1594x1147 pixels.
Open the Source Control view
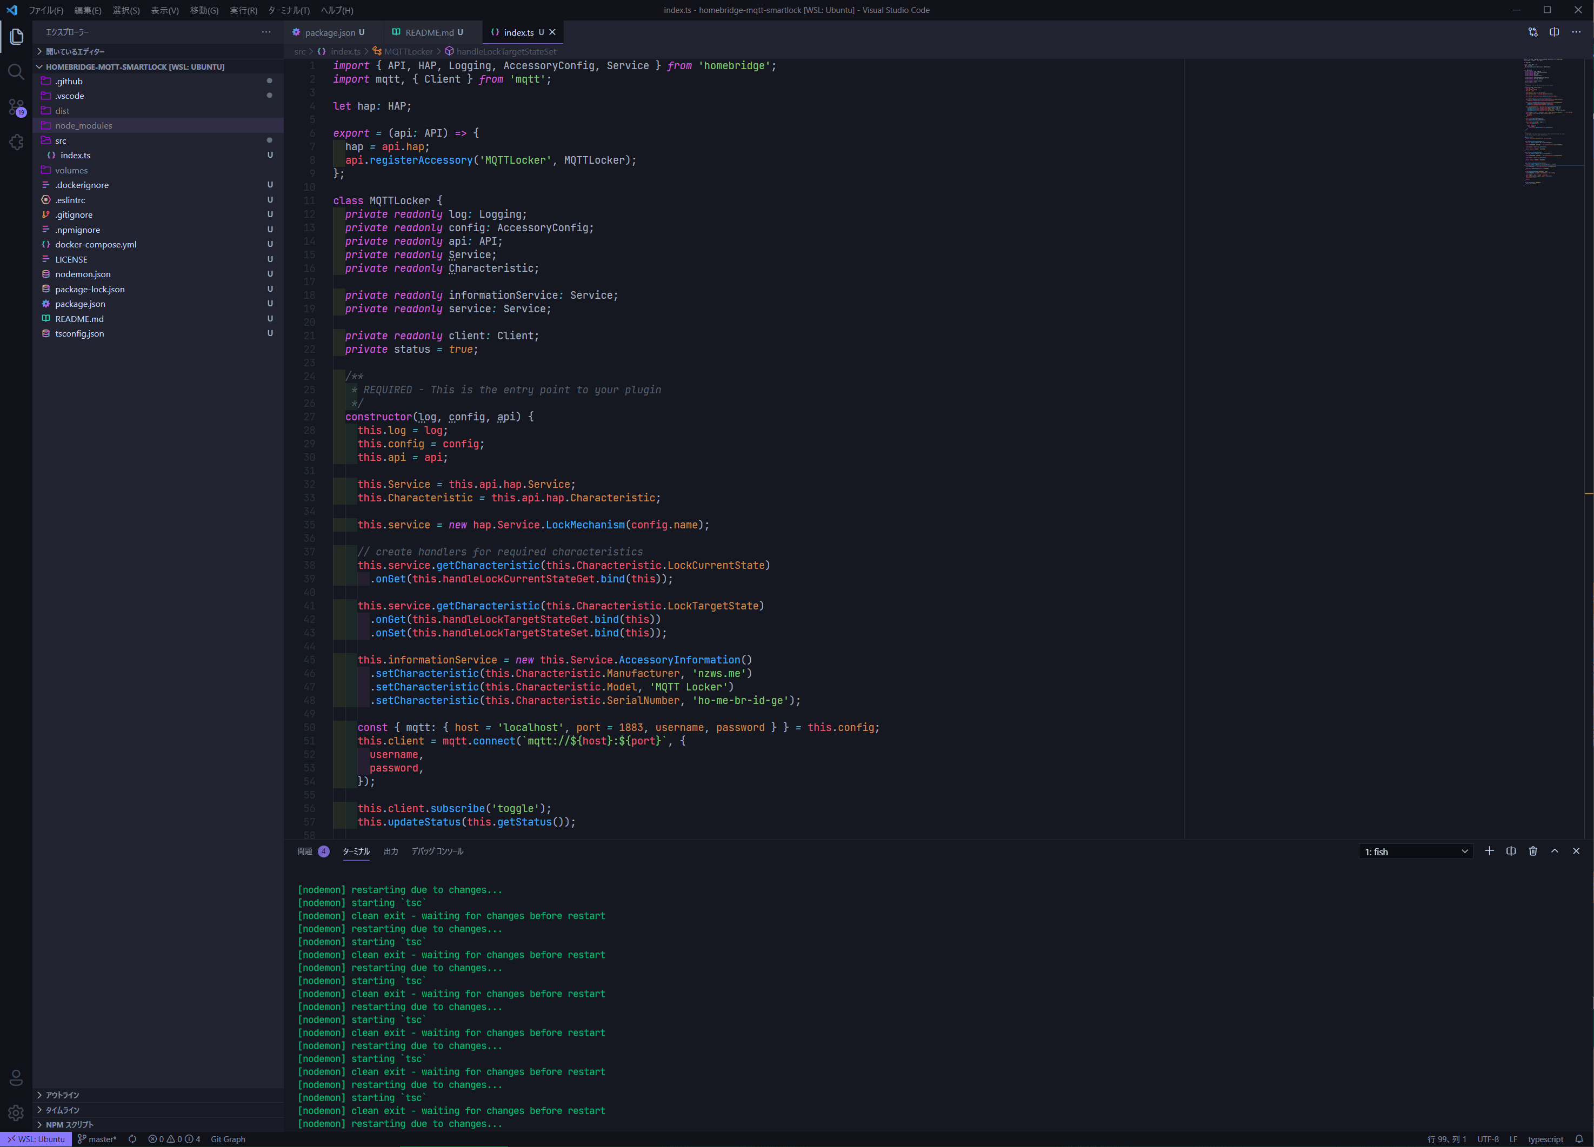[16, 108]
